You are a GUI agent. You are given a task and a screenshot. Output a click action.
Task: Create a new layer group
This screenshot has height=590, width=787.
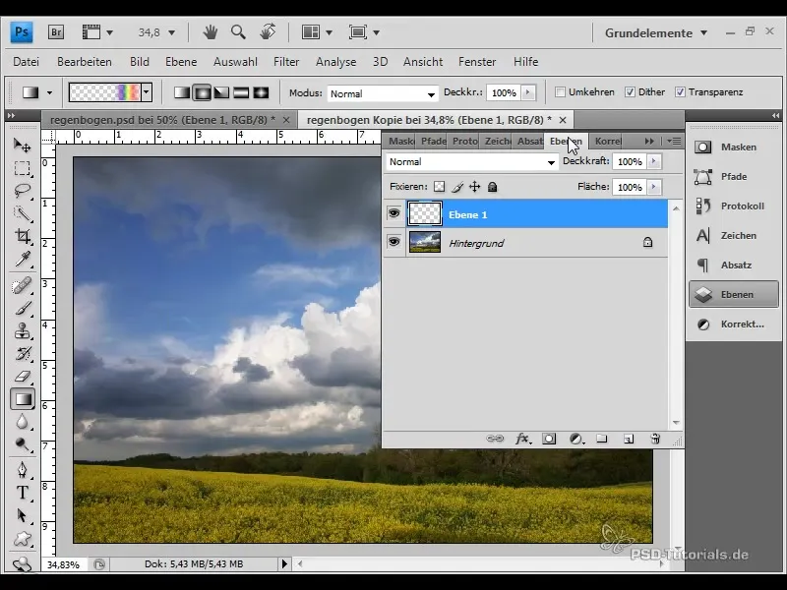coord(602,439)
